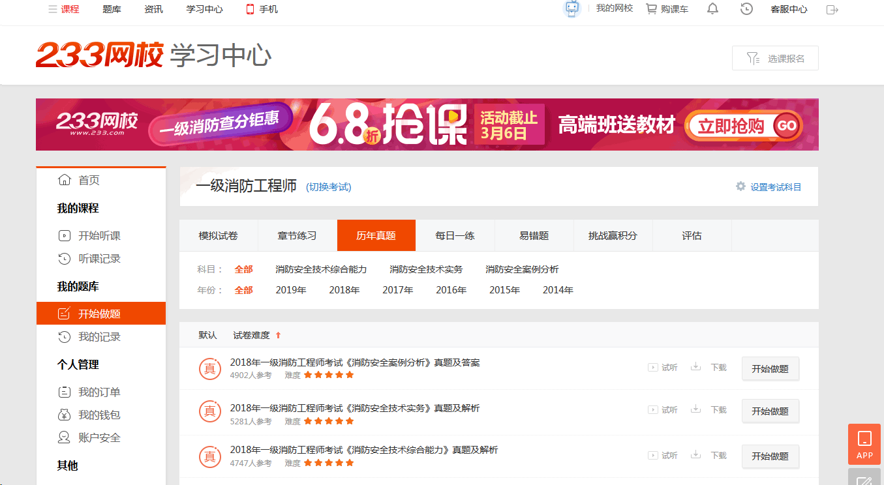This screenshot has height=485, width=884.
Task: Filter by year 2016年
Action: [451, 290]
